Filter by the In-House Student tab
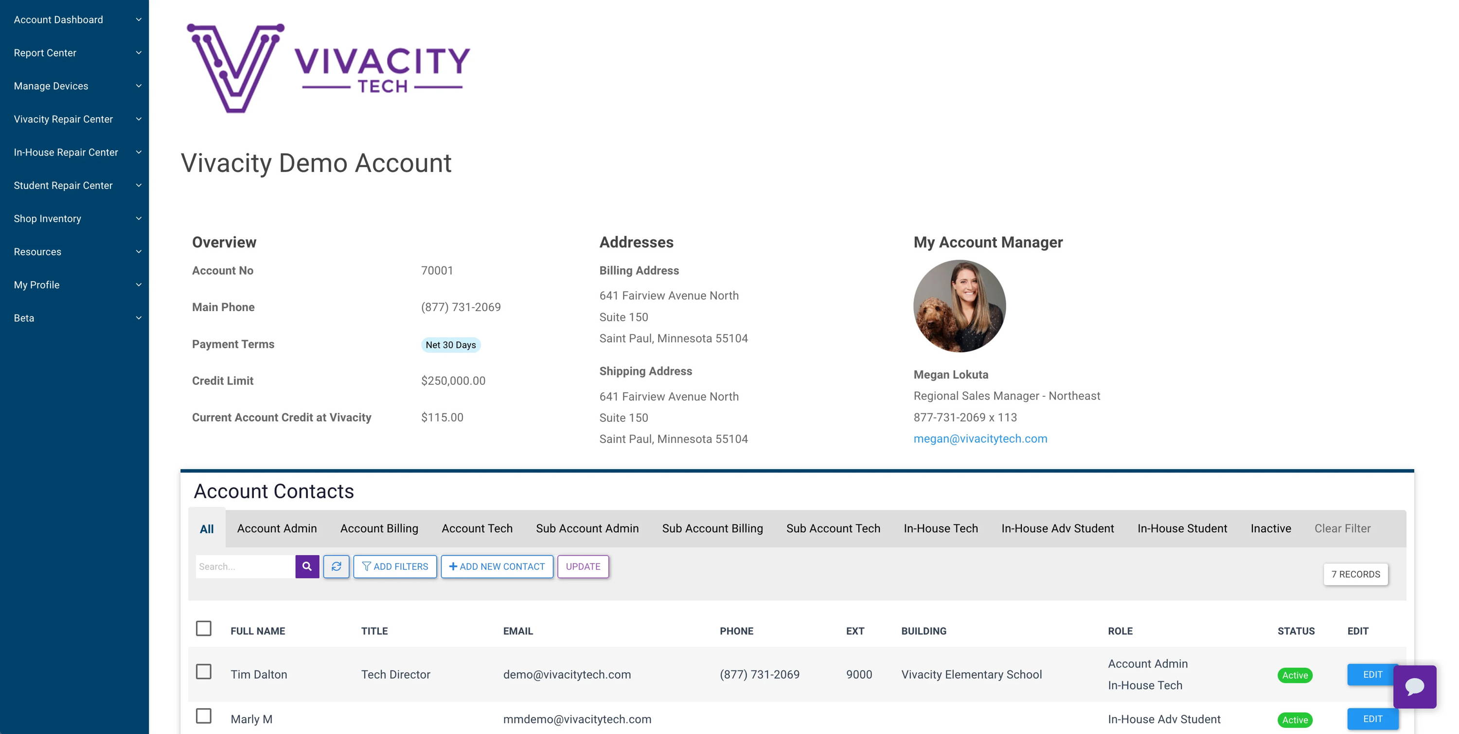The image size is (1459, 734). pos(1182,528)
